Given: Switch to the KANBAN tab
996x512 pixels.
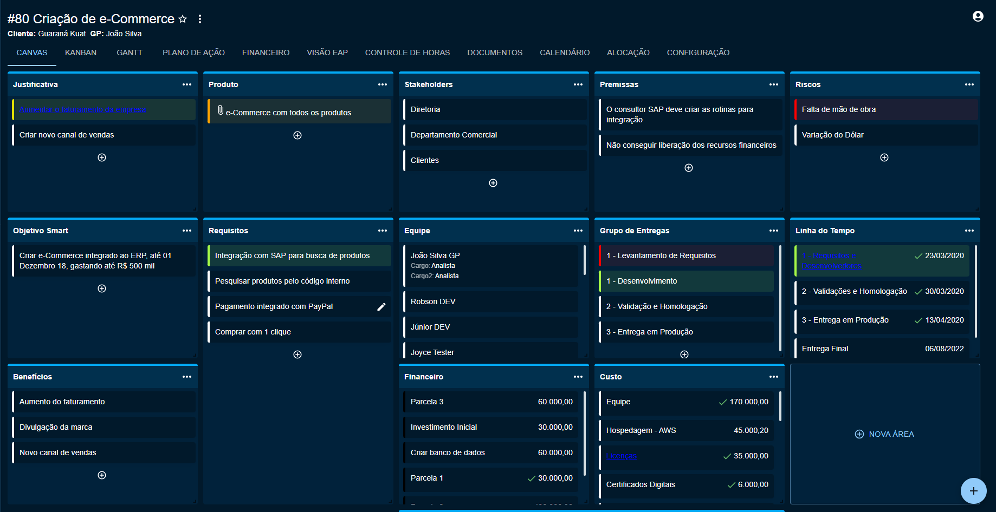Looking at the screenshot, I should (81, 52).
